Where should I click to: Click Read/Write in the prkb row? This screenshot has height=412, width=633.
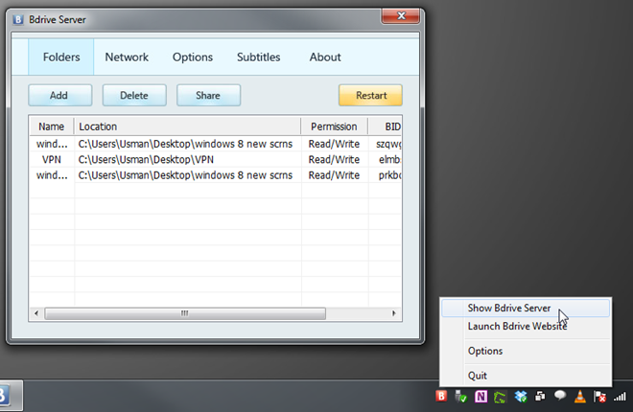click(x=334, y=175)
